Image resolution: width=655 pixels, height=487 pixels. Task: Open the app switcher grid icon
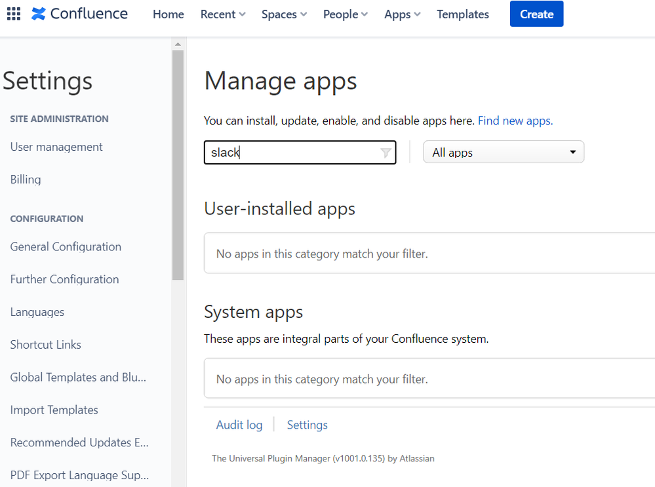(14, 14)
